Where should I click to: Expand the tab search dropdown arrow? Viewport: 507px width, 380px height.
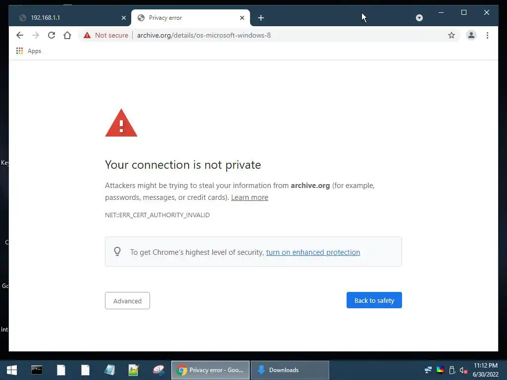(419, 18)
